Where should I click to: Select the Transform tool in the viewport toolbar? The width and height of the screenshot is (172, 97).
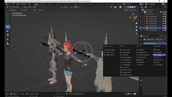[8, 35]
